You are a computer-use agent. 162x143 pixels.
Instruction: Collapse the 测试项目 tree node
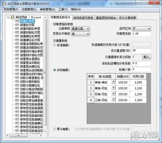pyautogui.click(x=8, y=17)
